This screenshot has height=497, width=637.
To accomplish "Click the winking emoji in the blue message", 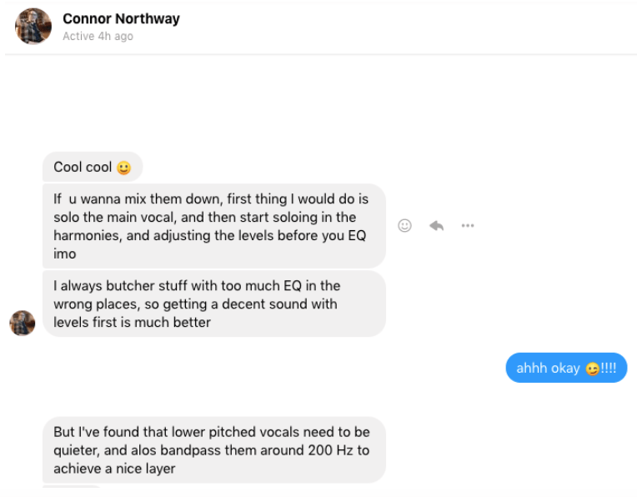I will (x=592, y=369).
